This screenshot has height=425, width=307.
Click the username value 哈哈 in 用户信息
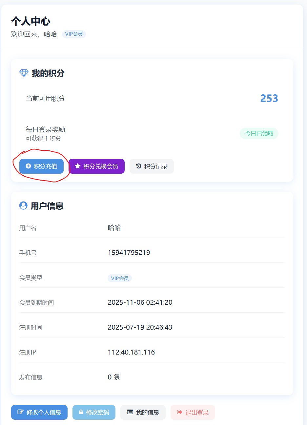(x=114, y=228)
